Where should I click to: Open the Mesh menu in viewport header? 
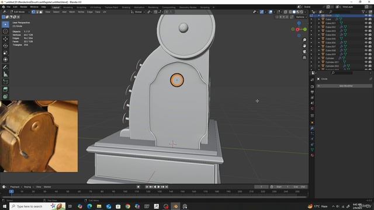pyautogui.click(x=72, y=12)
